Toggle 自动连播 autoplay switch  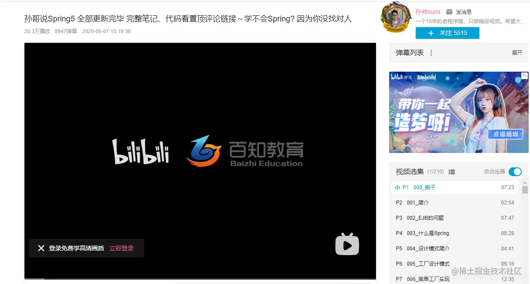(515, 172)
